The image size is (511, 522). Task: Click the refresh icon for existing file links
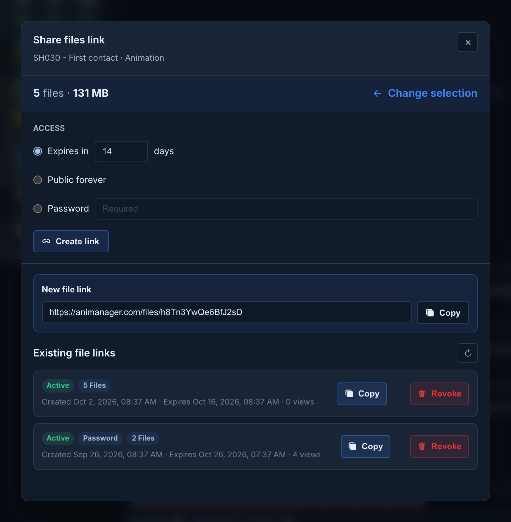pyautogui.click(x=467, y=353)
